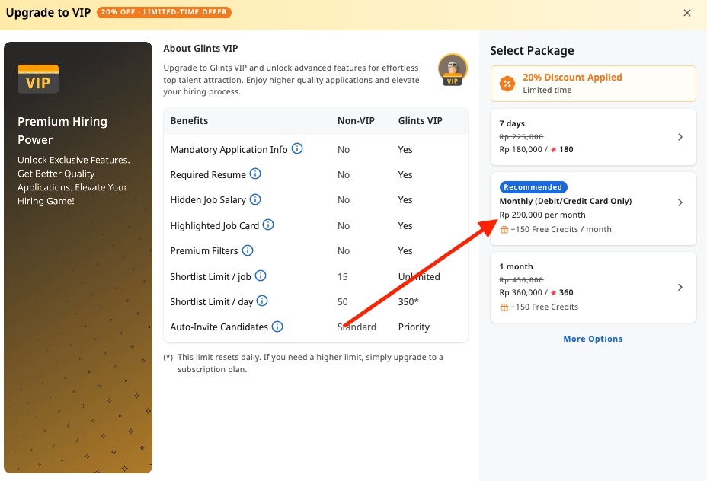Viewport: 707px width, 481px height.
Task: Click Yes in Mandatory Application Info row
Action: pyautogui.click(x=405, y=149)
